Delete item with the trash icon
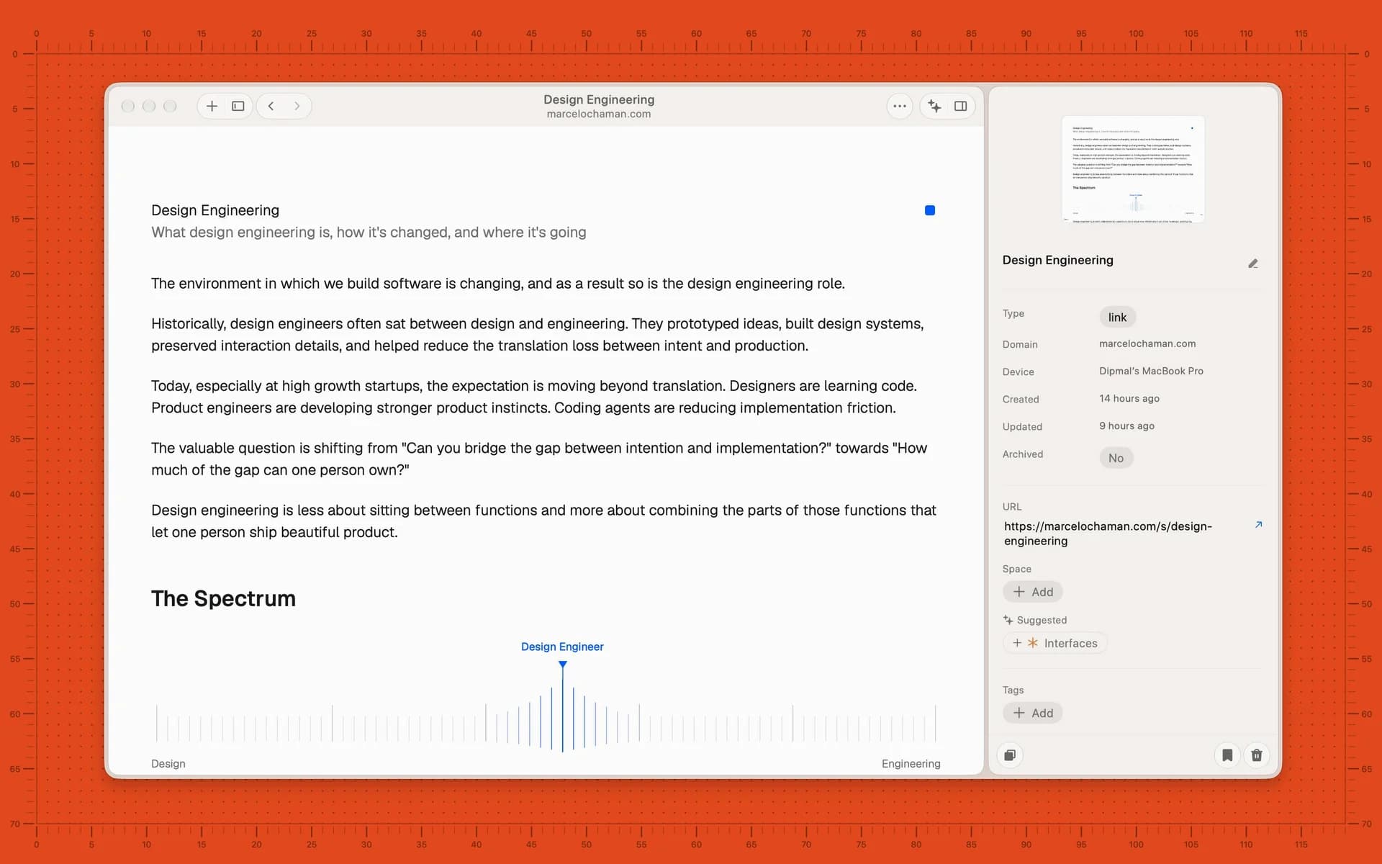Image resolution: width=1382 pixels, height=864 pixels. click(x=1257, y=755)
